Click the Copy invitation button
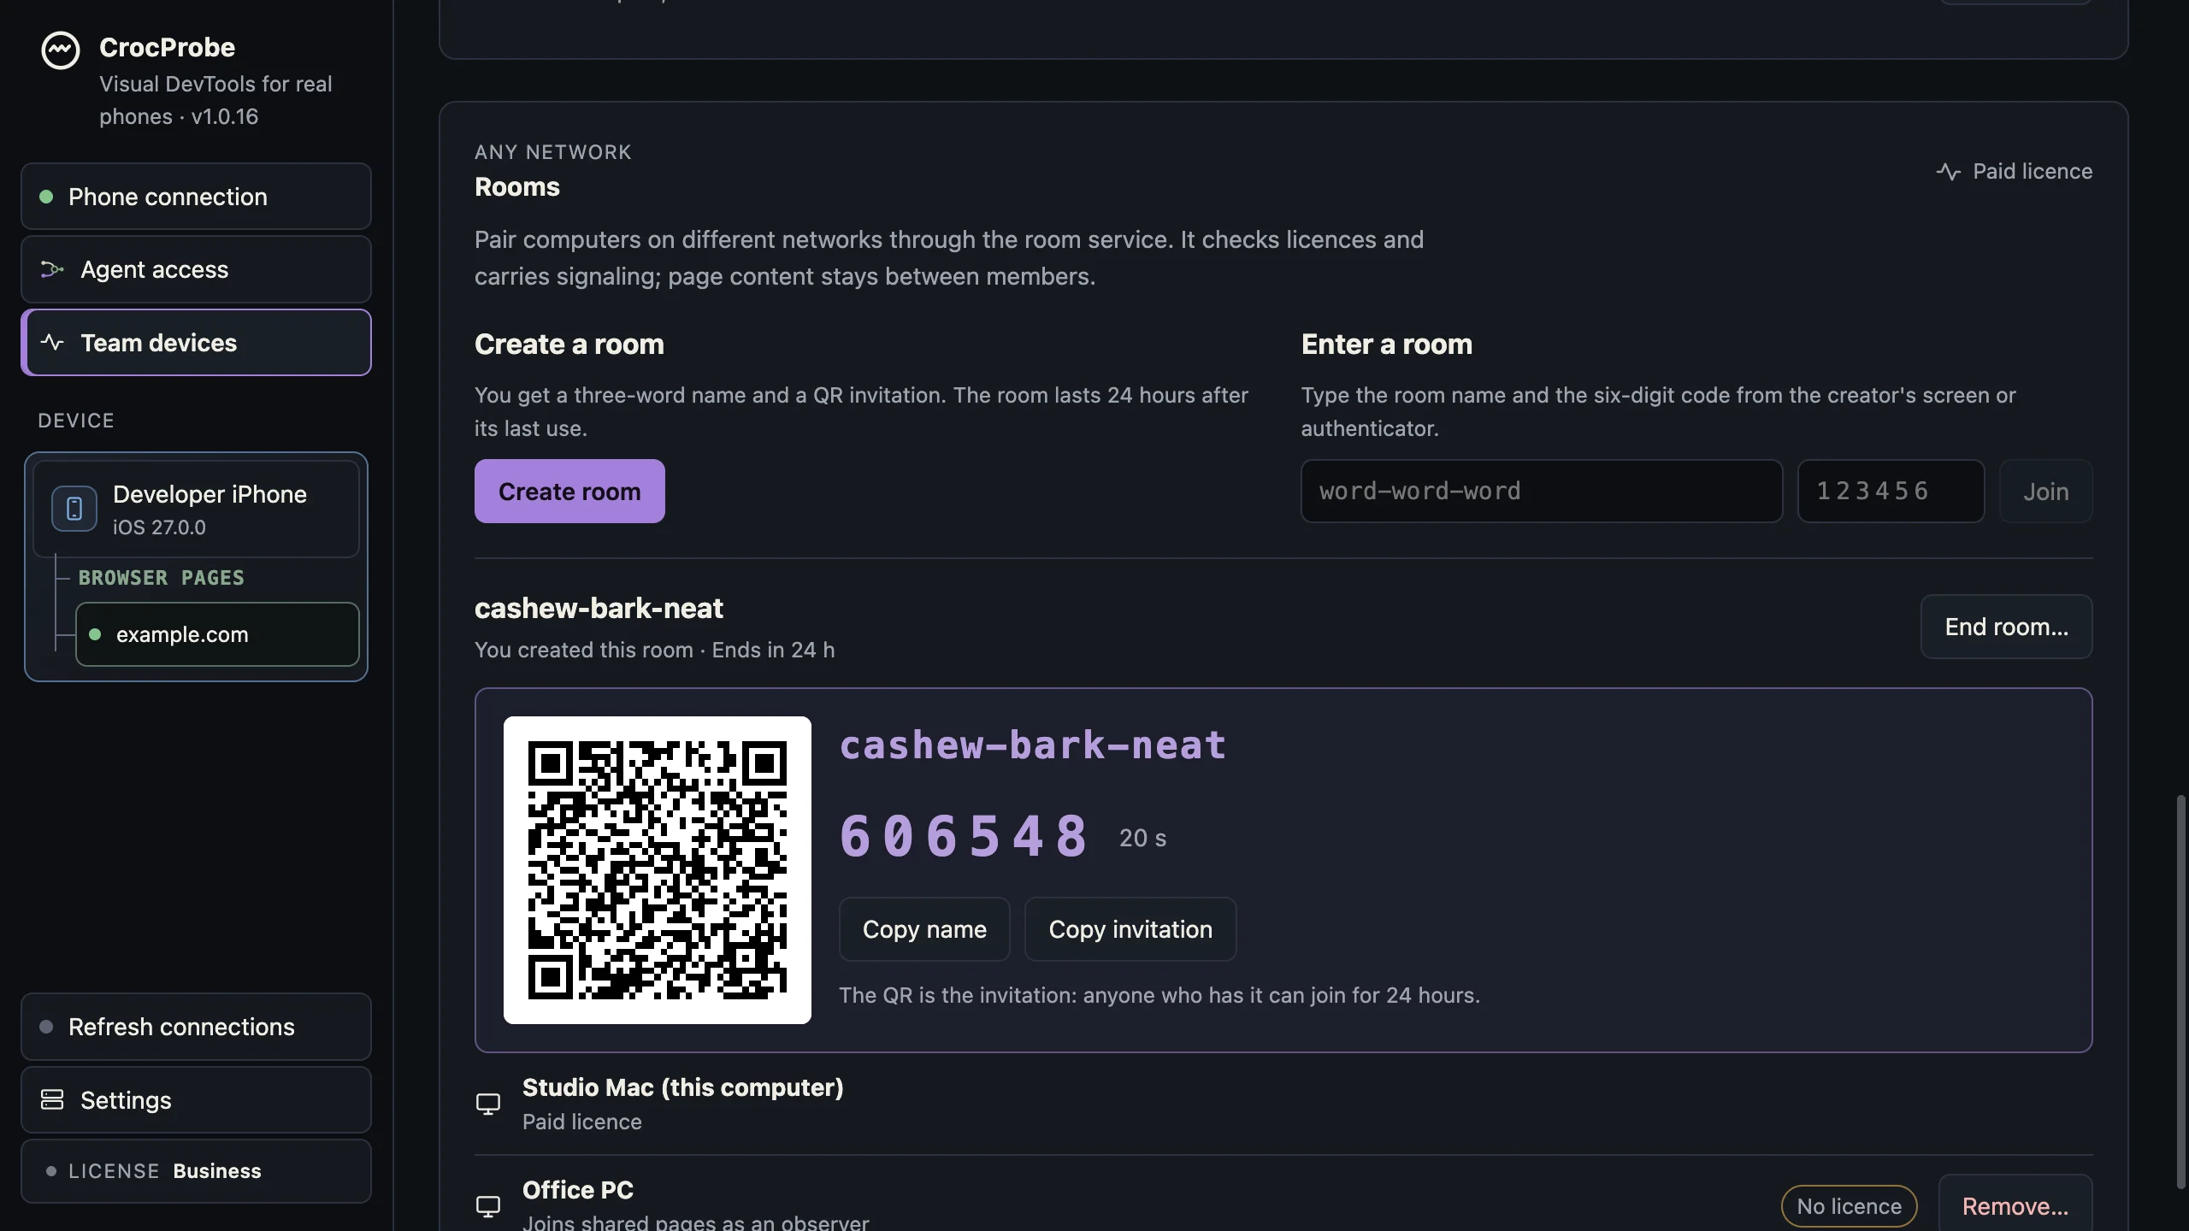Screen dimensions: 2189x1231 click(1130, 929)
